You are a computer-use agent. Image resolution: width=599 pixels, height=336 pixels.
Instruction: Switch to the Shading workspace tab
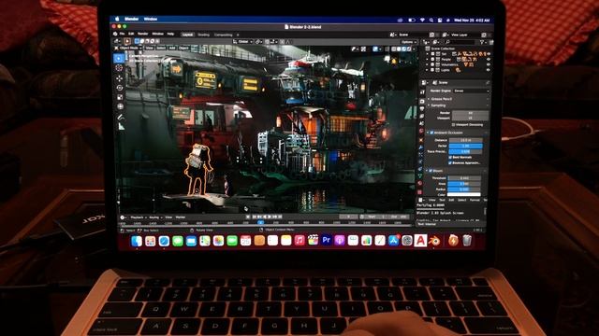pos(204,35)
